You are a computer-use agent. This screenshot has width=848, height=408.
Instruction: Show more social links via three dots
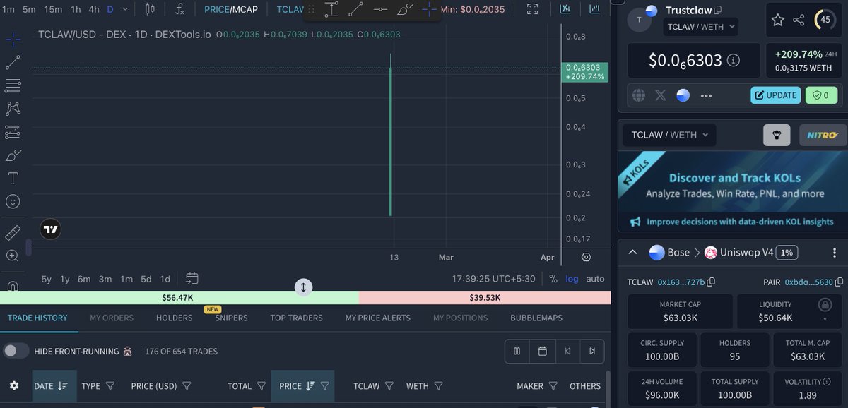click(x=706, y=95)
